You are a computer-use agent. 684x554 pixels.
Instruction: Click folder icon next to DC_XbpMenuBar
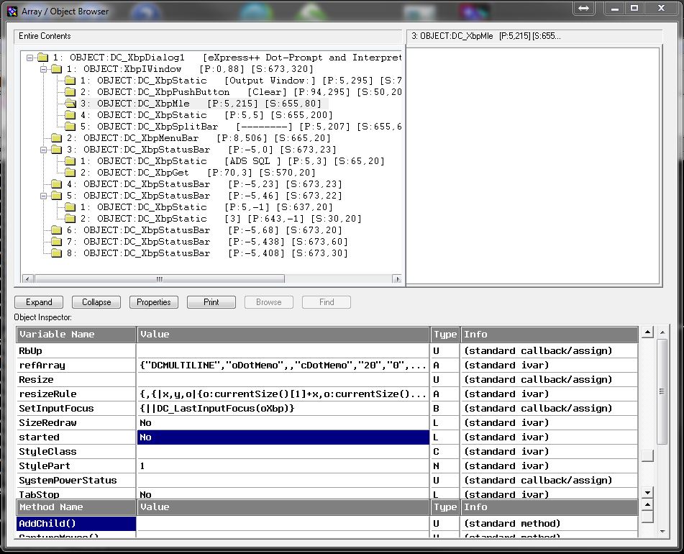click(56, 138)
